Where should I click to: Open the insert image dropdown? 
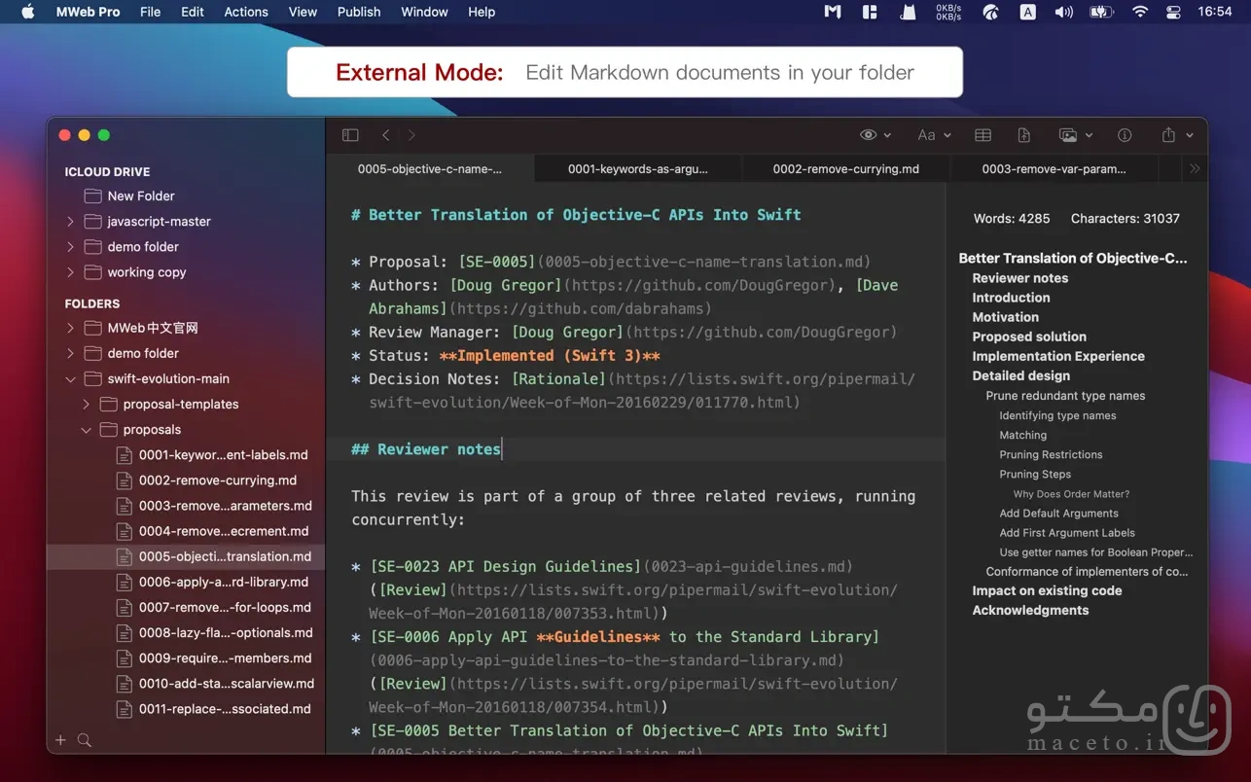[x=1076, y=135]
